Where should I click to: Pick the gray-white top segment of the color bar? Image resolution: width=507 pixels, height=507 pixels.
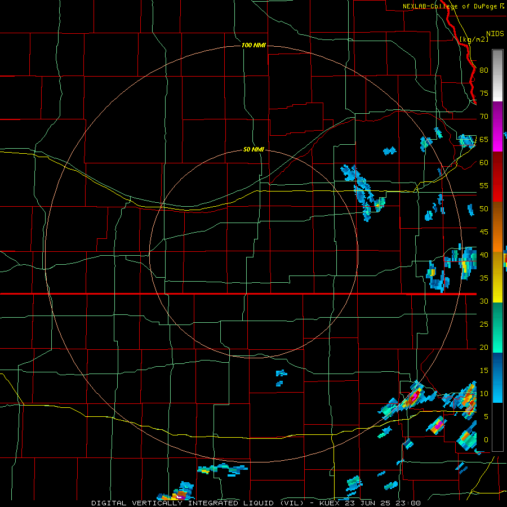click(497, 75)
